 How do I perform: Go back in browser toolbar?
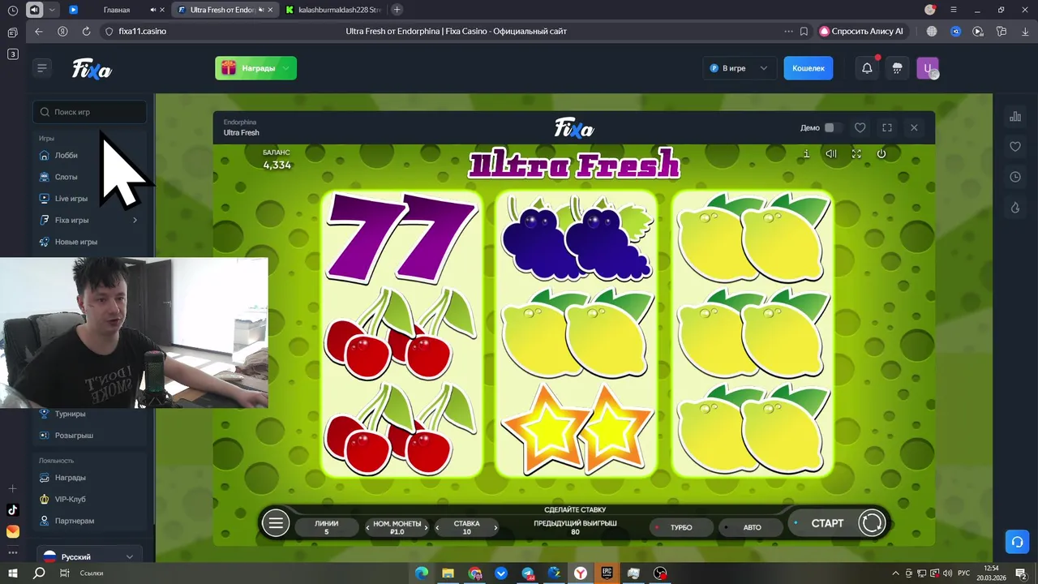coord(38,31)
